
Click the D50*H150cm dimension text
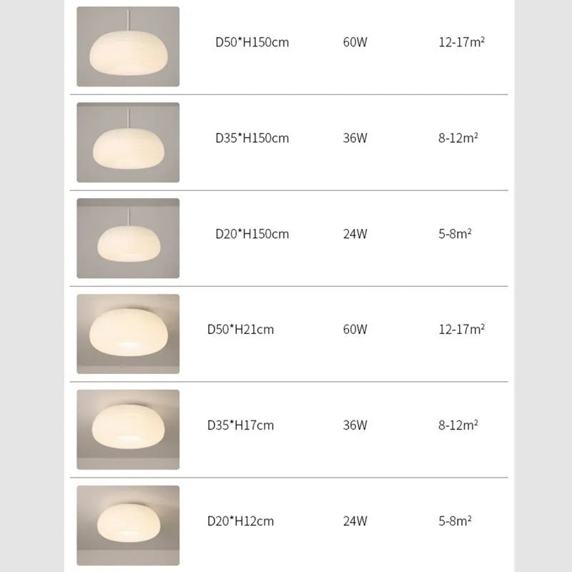pyautogui.click(x=252, y=42)
